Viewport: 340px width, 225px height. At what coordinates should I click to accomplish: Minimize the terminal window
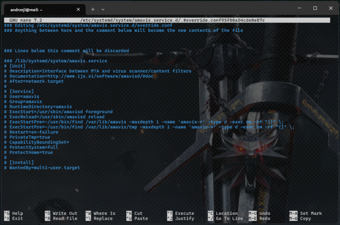point(299,8)
